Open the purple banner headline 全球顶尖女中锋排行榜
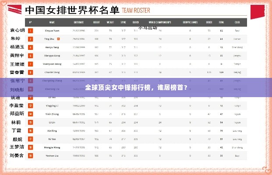Viewport: 272px width, 175px height. coord(136,87)
